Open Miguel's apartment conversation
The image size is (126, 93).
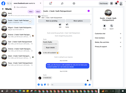pyautogui.click(x=18, y=28)
